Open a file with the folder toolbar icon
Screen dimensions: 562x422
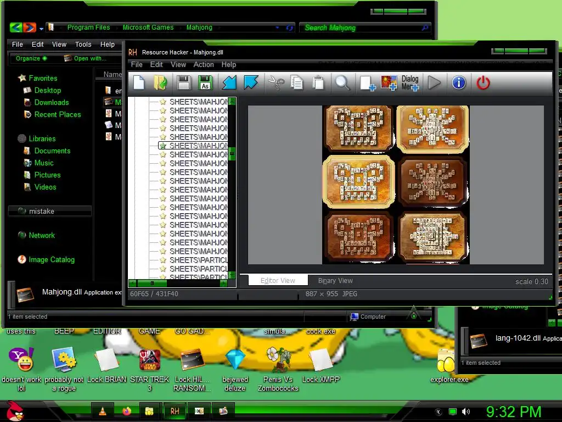(160, 83)
